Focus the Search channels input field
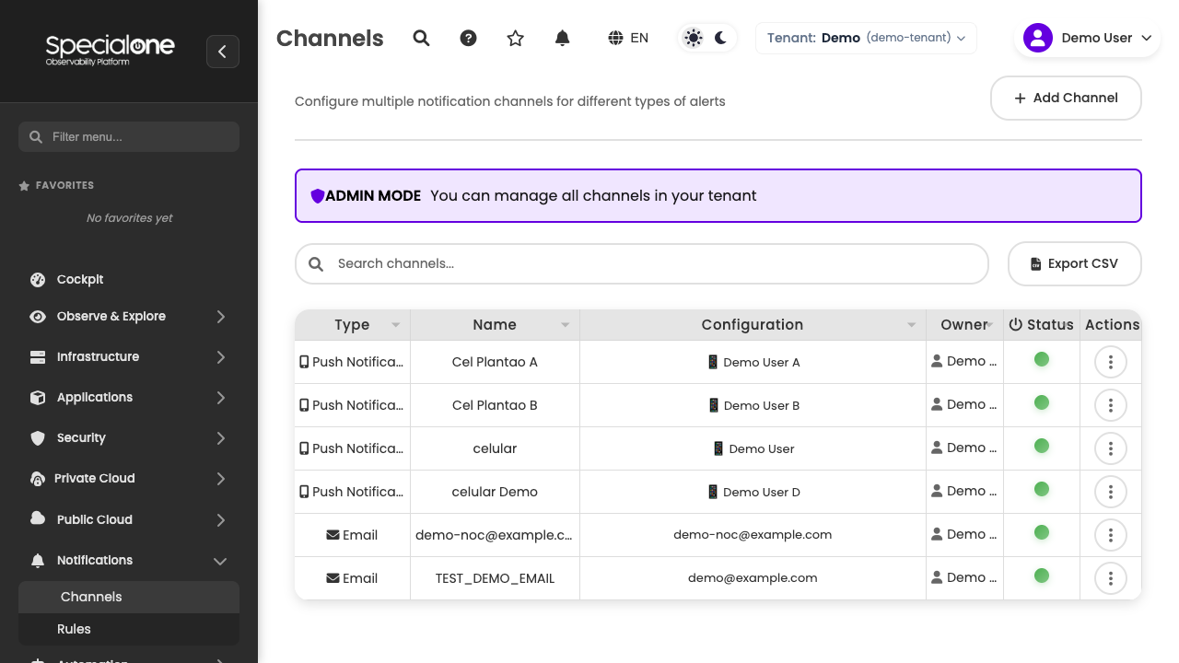1179x663 pixels. (x=641, y=263)
